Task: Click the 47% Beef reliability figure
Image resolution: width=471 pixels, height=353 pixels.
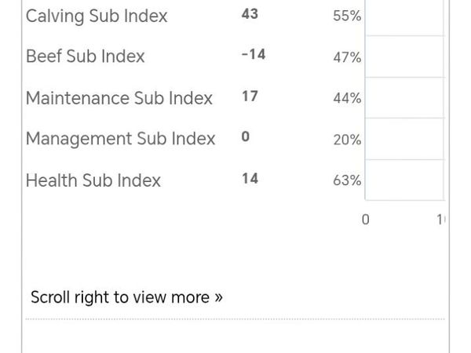Action: (347, 57)
